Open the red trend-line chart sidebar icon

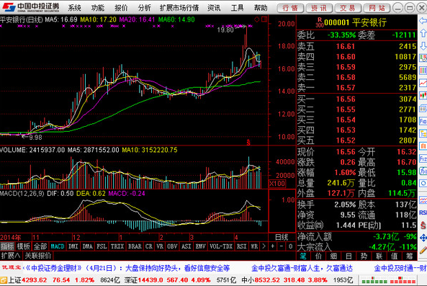423,83
